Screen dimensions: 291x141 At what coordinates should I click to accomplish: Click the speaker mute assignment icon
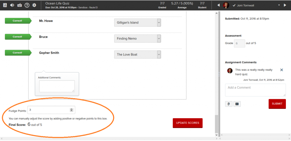pyautogui.click(x=12, y=5)
